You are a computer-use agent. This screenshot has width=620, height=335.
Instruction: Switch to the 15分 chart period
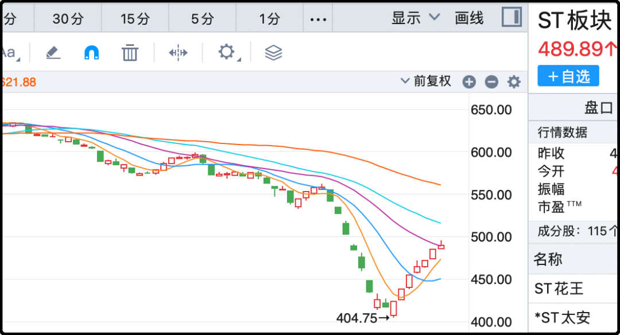pyautogui.click(x=135, y=18)
